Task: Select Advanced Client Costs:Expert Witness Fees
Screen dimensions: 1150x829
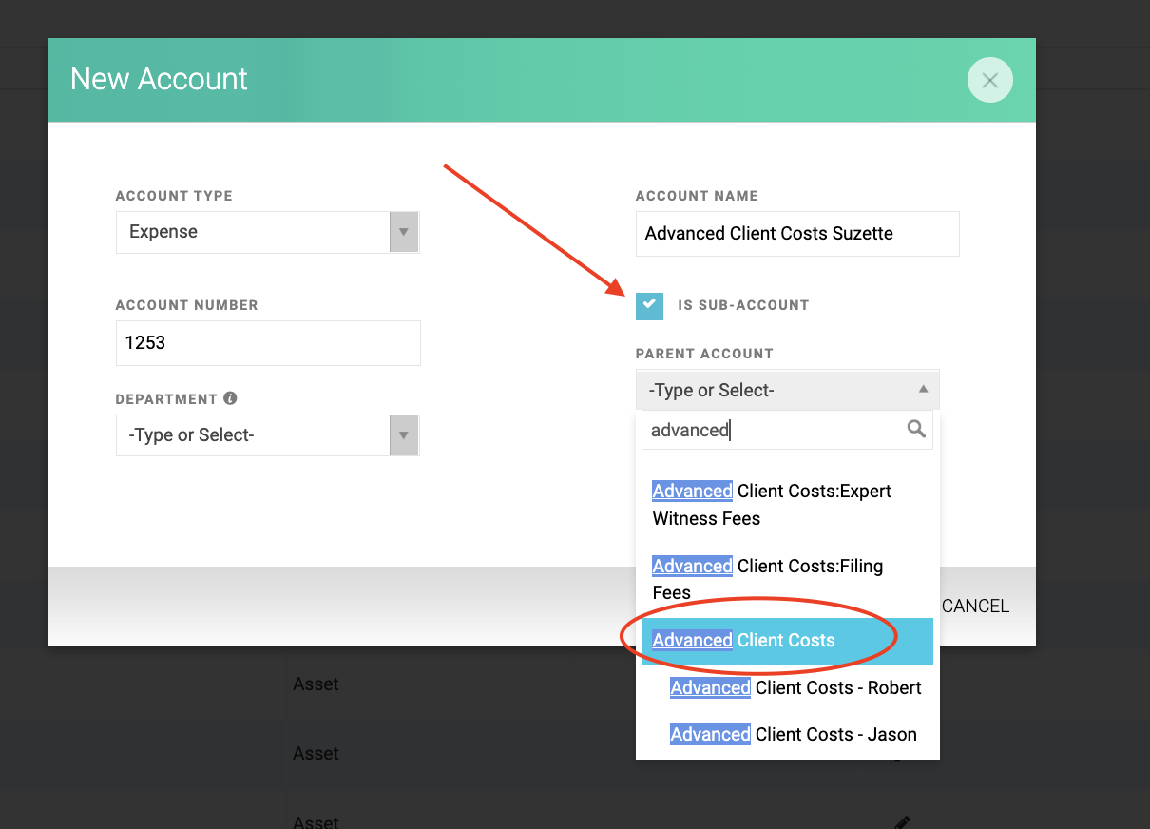Action: click(787, 505)
